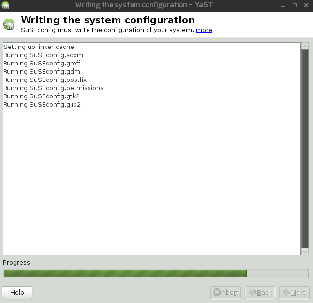Close the YaST window

pyautogui.click(x=306, y=5)
